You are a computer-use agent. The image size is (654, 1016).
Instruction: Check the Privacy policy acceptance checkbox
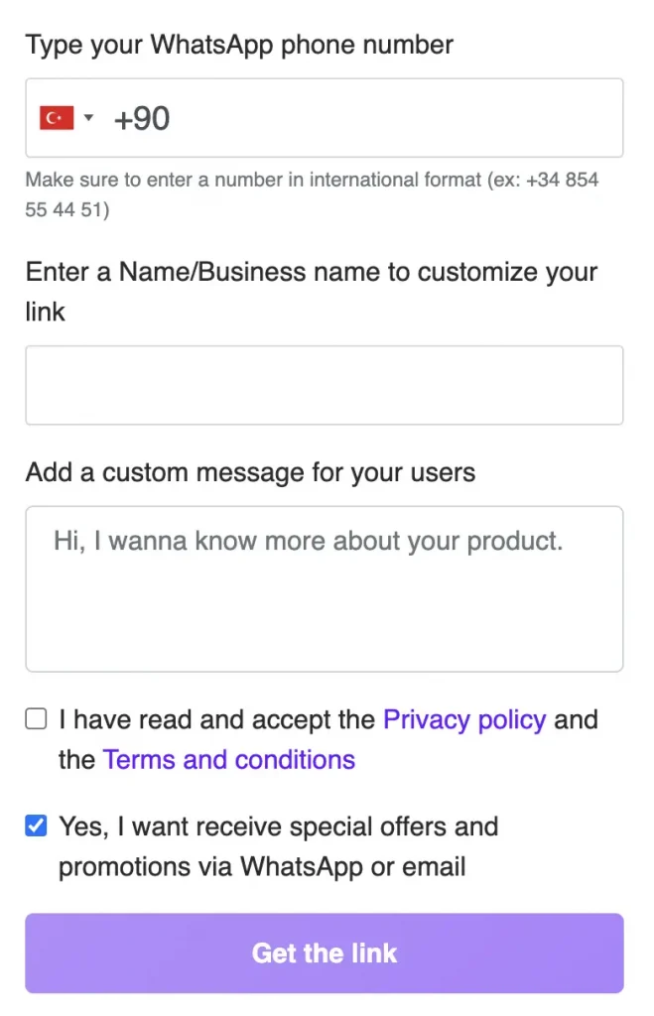[36, 718]
